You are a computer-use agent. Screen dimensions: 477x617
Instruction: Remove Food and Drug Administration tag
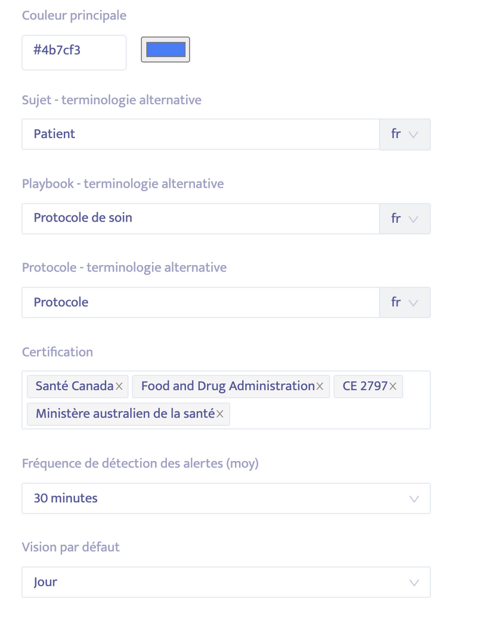tap(320, 387)
